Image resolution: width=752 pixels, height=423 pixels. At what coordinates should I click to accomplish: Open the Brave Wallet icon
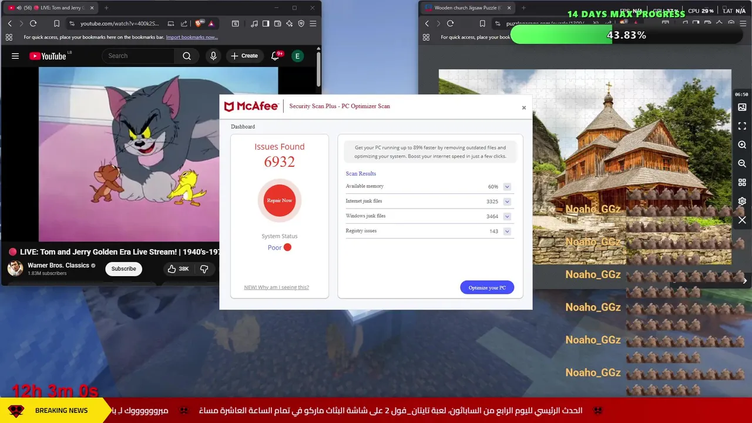[x=277, y=23]
